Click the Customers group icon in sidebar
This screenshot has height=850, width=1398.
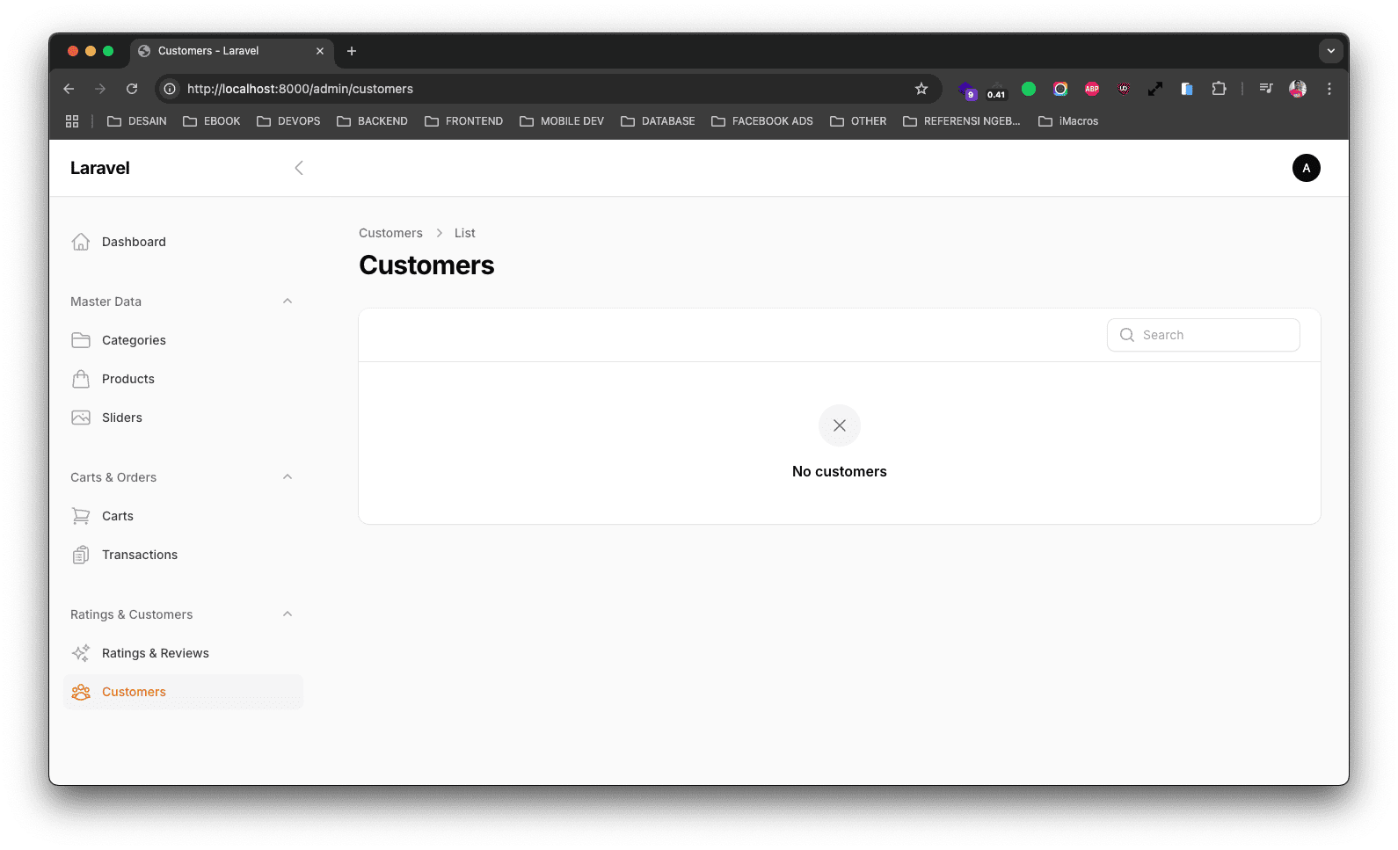tap(81, 692)
